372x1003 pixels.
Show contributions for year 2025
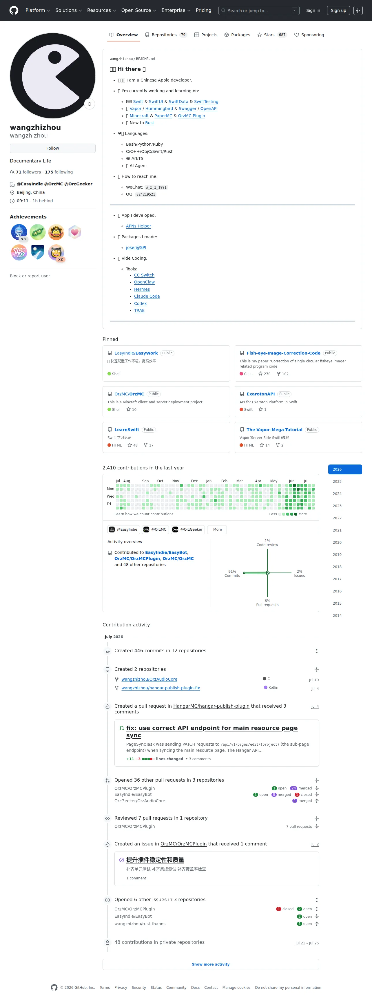pos(345,482)
